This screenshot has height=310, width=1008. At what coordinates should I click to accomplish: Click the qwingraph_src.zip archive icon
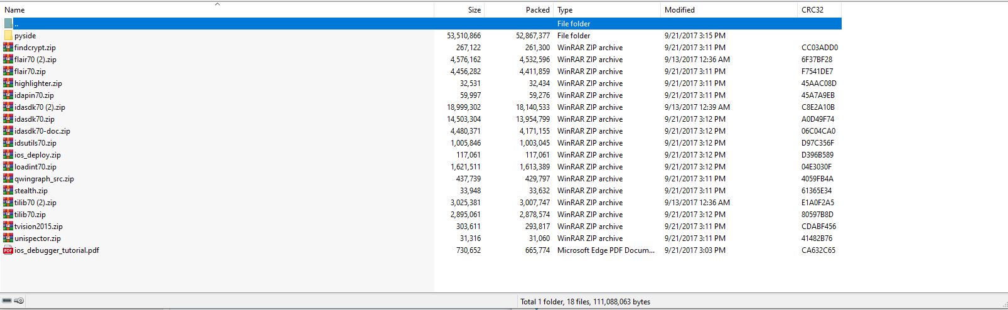(8, 178)
